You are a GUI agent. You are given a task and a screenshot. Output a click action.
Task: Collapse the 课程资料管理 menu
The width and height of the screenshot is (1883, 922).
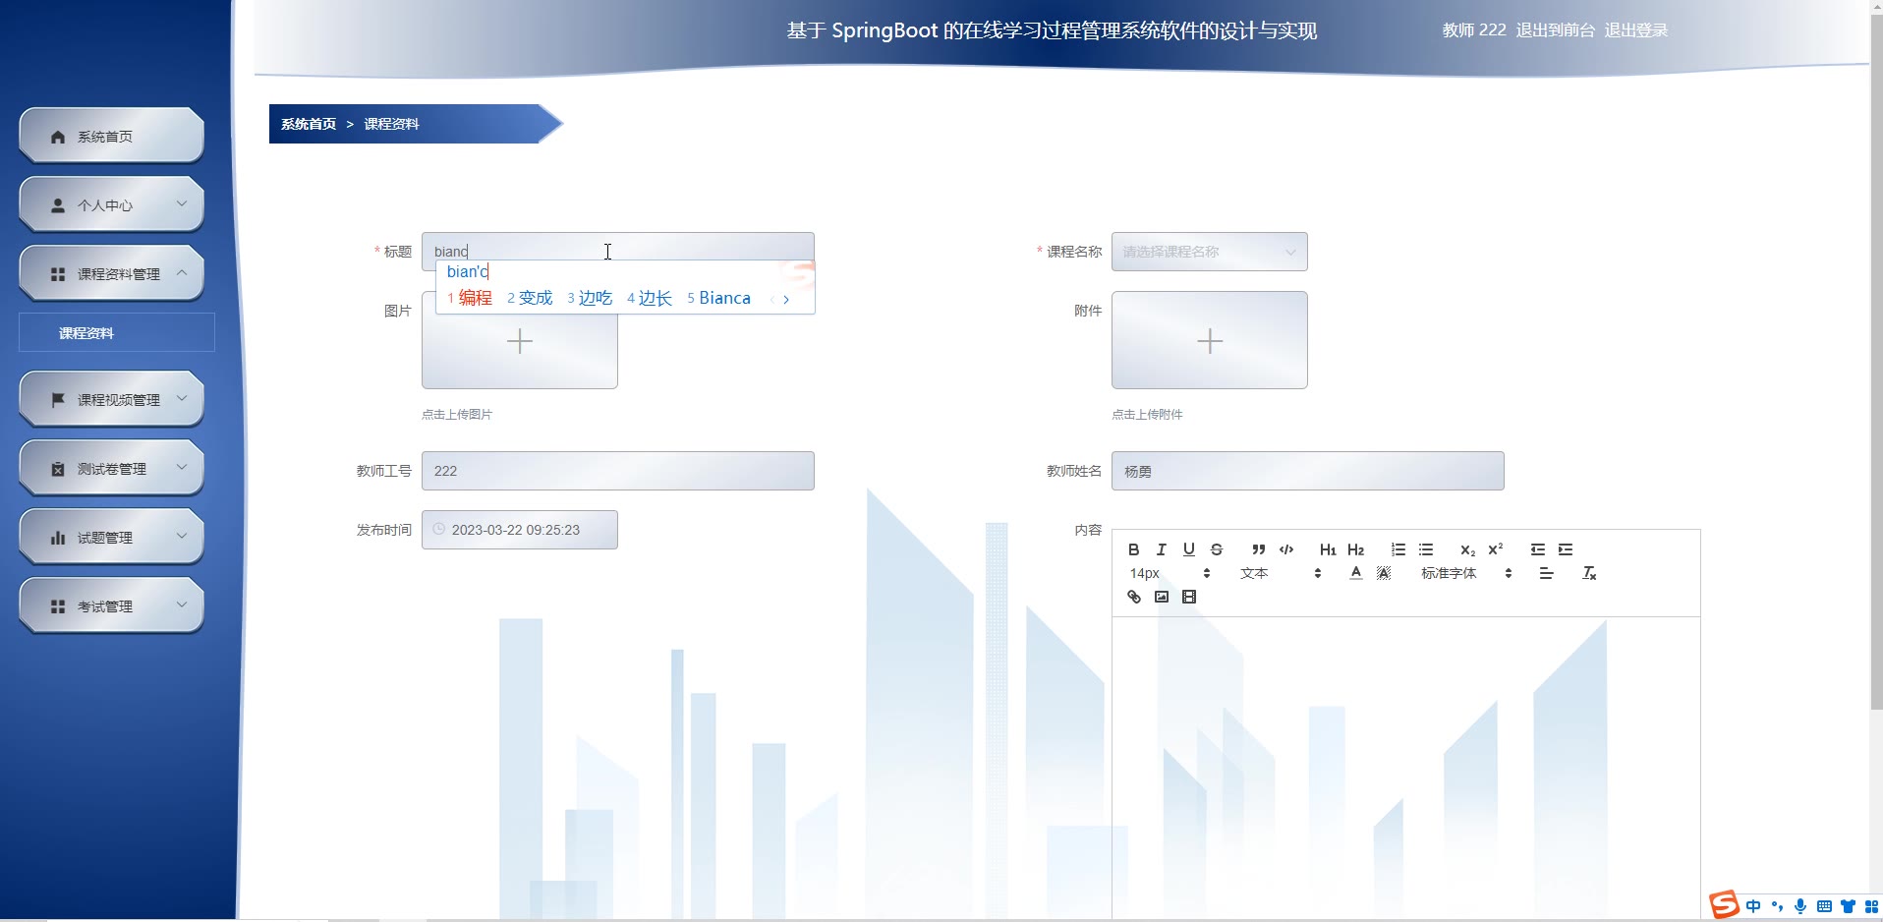(111, 273)
